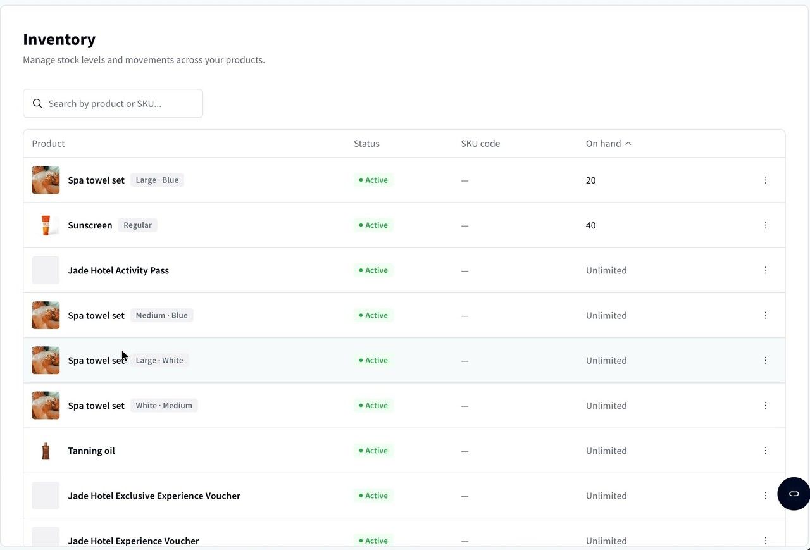This screenshot has width=810, height=550.
Task: Open the Sunscreen product thumbnail
Action: [x=46, y=225]
